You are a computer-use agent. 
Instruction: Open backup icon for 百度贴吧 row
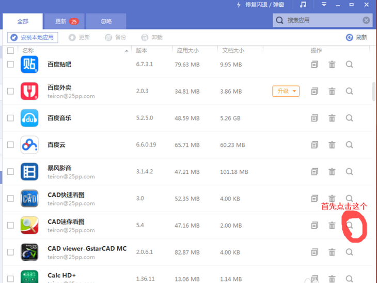(315, 64)
